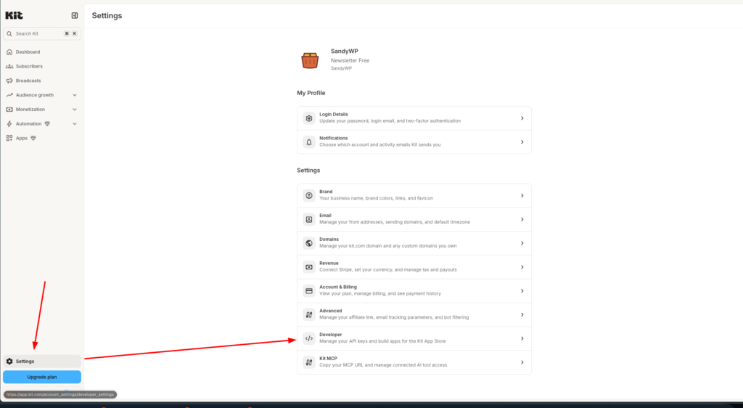Open Revenue via its right chevron

[x=522, y=266]
